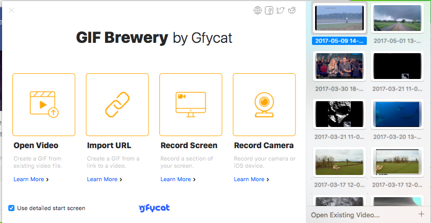Close the GIF Brewery start window
This screenshot has height=223, width=431.
12,10
